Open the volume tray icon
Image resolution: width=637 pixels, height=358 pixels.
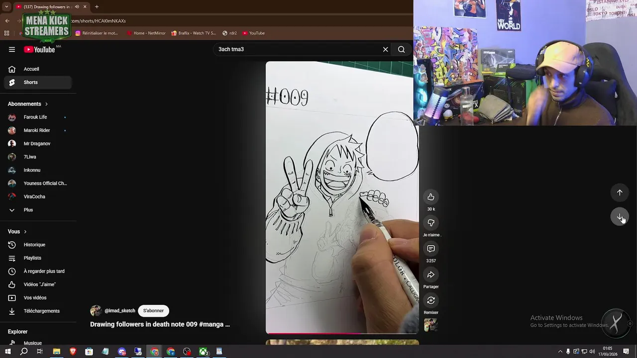(591, 352)
